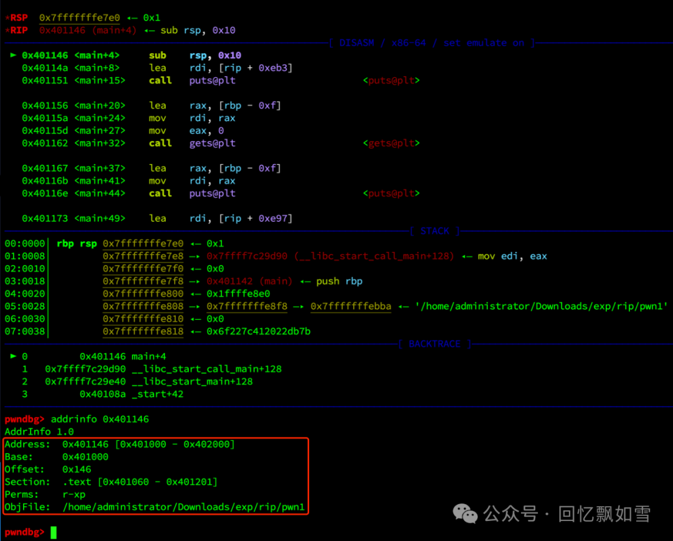Select 'sub rsp, 0x10' in the RIP row

[198, 30]
